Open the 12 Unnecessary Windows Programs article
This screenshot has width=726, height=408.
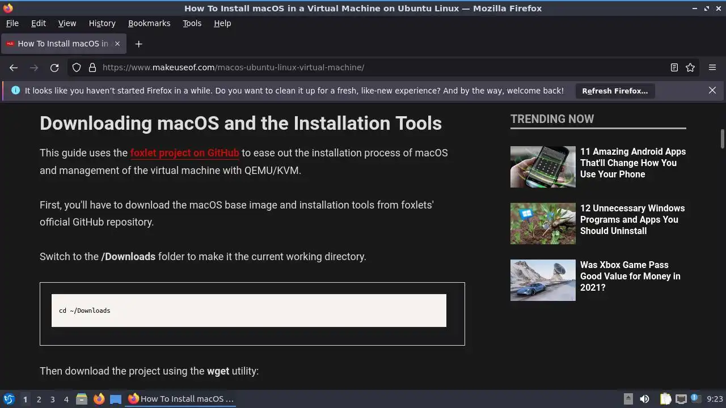(632, 219)
